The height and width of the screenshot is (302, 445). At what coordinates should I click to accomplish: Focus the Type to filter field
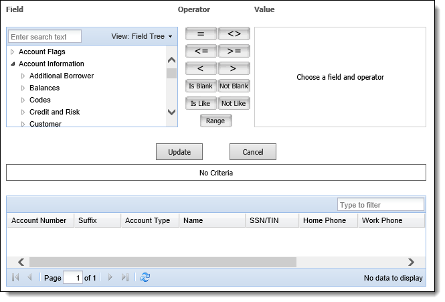coord(381,204)
